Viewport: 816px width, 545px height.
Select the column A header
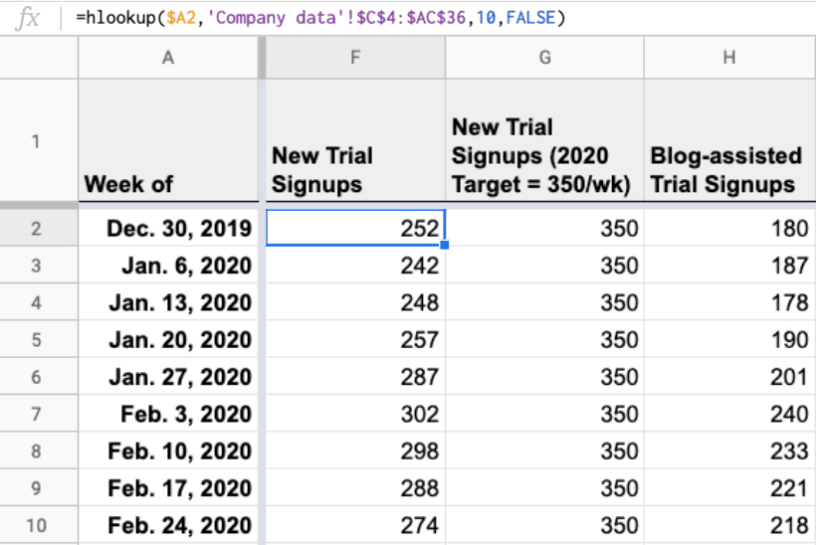coord(167,59)
